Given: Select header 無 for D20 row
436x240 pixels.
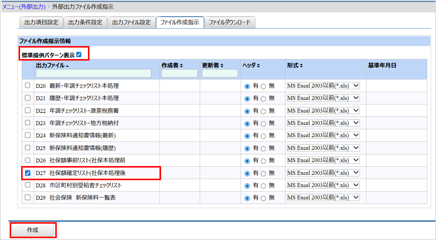Looking at the screenshot, I should click(x=263, y=87).
